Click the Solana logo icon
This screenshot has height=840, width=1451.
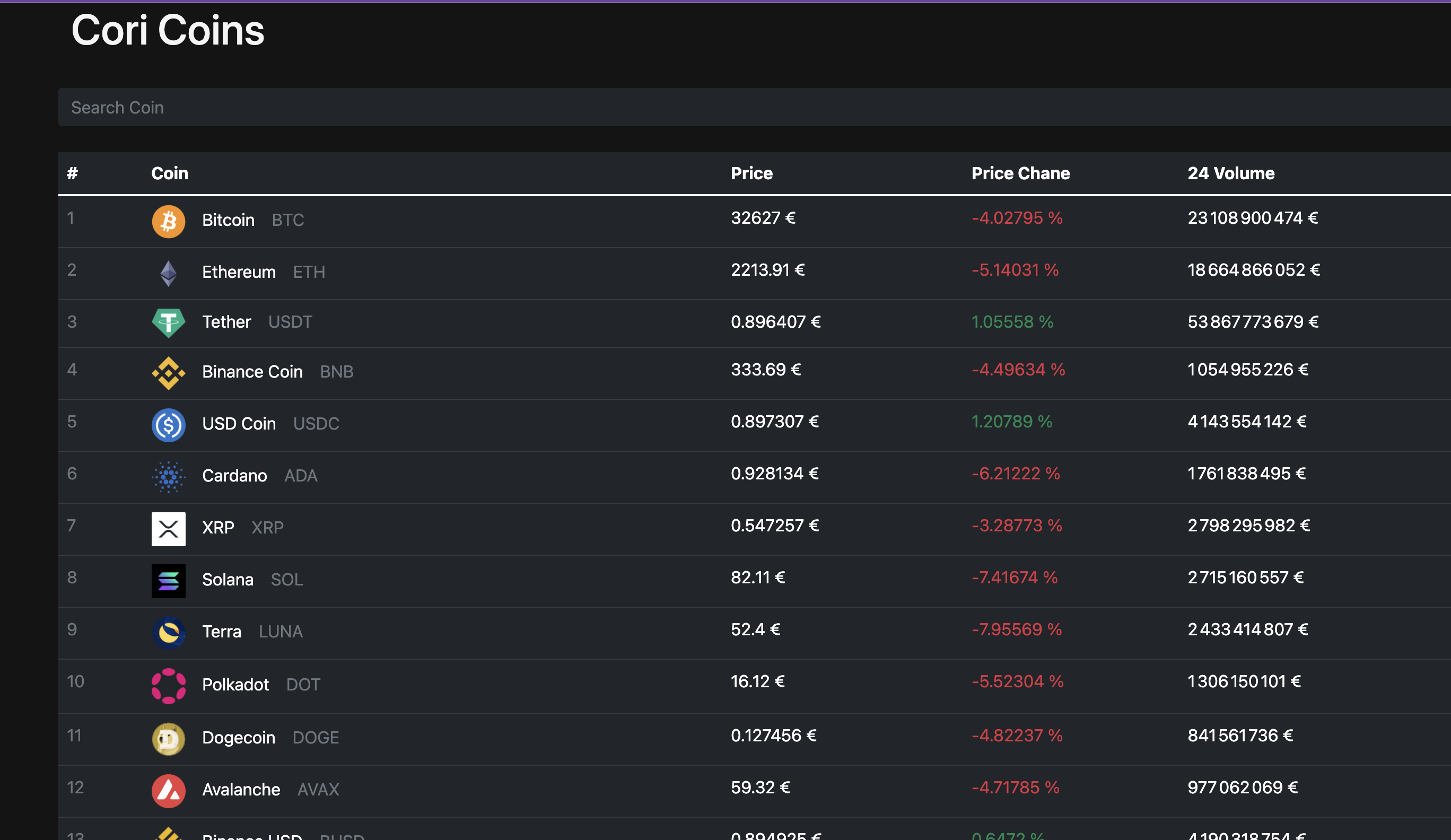[x=168, y=580]
